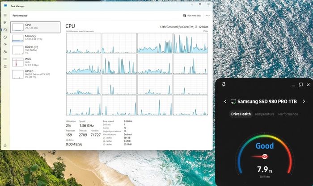Select CPU in the performance list
313x186 pixels.
pos(35,27)
